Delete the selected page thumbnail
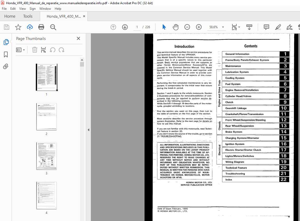 (x=34, y=50)
